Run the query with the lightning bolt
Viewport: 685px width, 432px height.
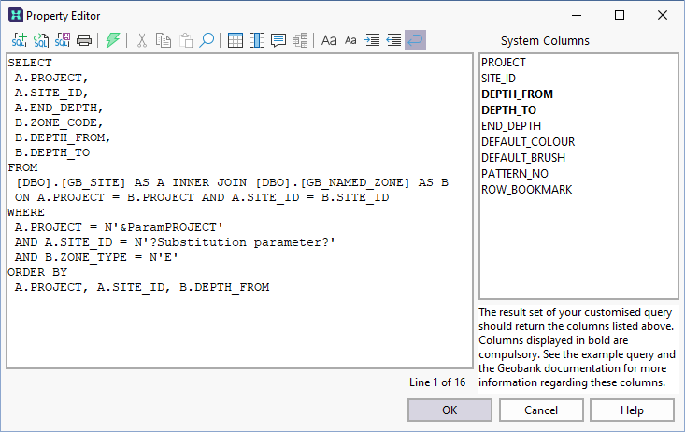(113, 40)
